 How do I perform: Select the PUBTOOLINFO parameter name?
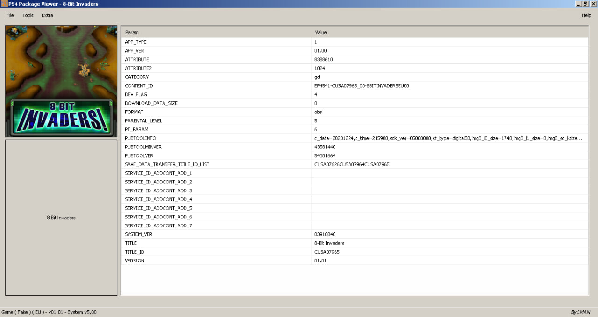[140, 138]
